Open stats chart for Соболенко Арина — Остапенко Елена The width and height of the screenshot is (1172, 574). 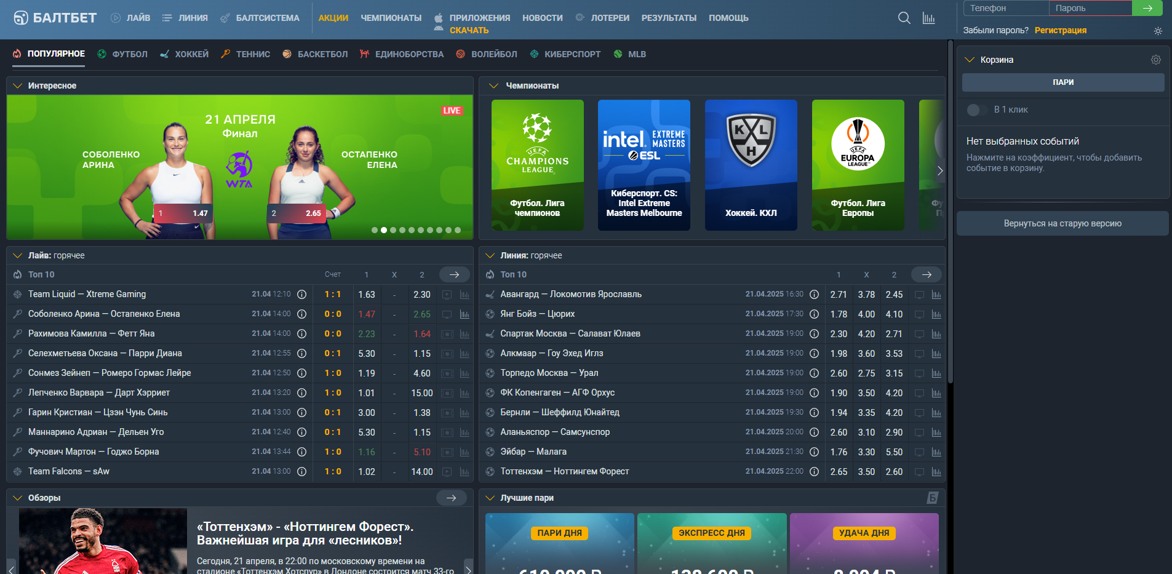point(464,314)
